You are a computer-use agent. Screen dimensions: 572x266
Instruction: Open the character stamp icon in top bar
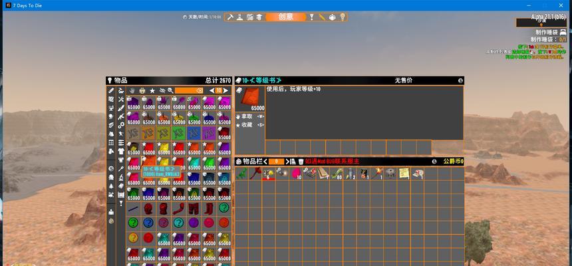239,17
